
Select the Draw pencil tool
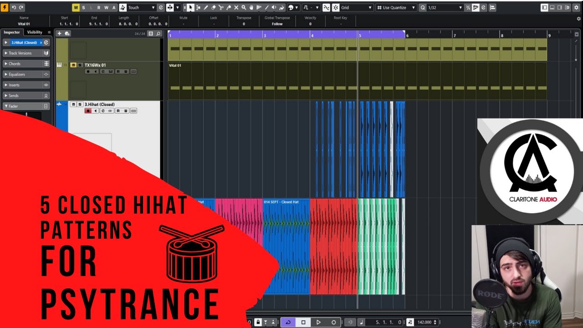[x=206, y=8]
